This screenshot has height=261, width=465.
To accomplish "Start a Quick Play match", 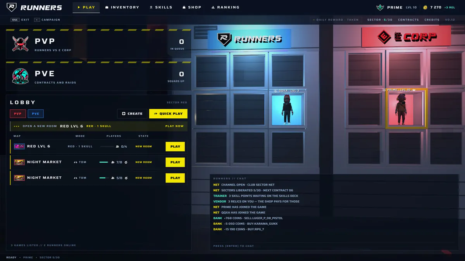I will (168, 114).
